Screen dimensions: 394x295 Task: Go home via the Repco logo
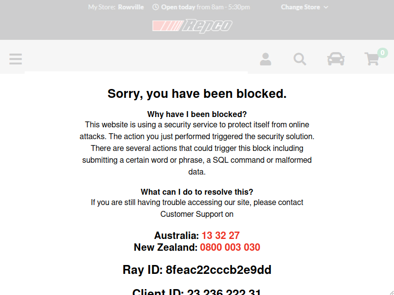click(x=192, y=26)
